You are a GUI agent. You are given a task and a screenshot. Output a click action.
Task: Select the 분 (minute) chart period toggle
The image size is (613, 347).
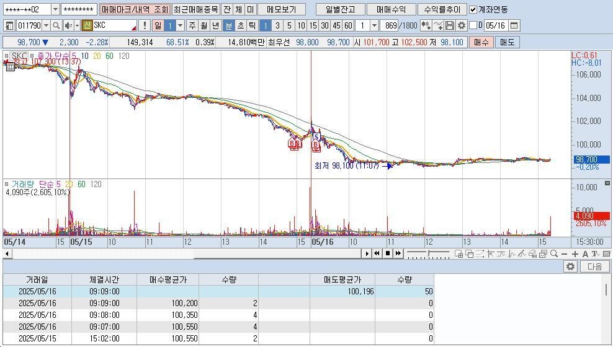[228, 25]
